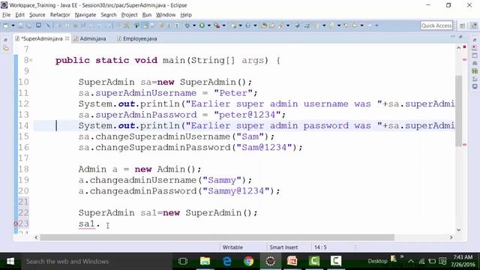Focus the Quick Access search field
This screenshot has height=270, width=480.
tap(436, 25)
